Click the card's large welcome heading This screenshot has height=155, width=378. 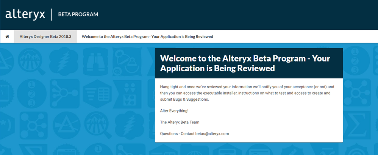pyautogui.click(x=245, y=63)
